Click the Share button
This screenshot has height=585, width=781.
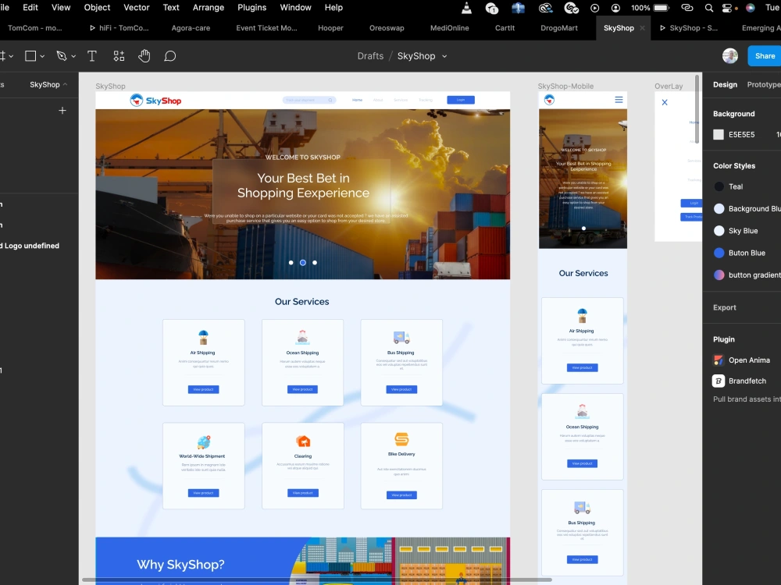(765, 55)
